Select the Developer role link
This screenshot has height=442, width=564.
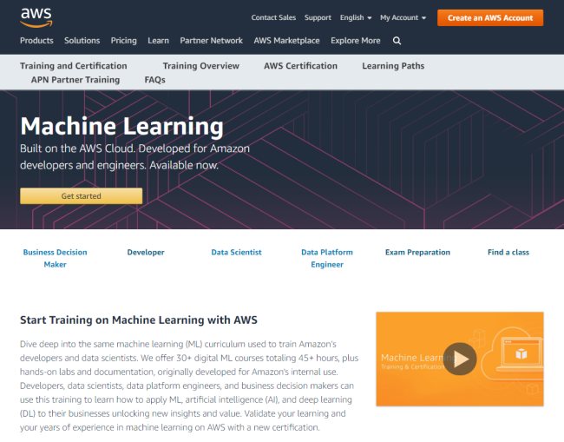[146, 253]
